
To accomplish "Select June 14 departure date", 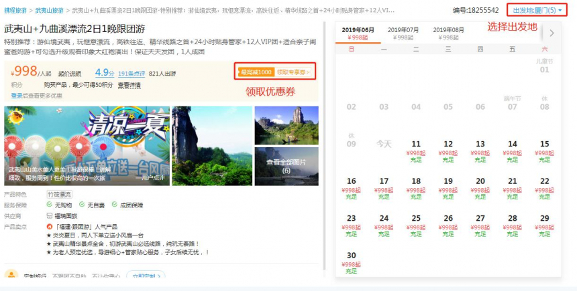I will click(512, 151).
